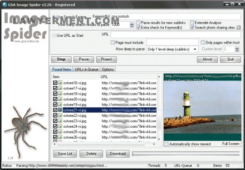This screenshot has width=245, height=170.
Task: Enable Page must include checkbox
Action: (x=113, y=42)
